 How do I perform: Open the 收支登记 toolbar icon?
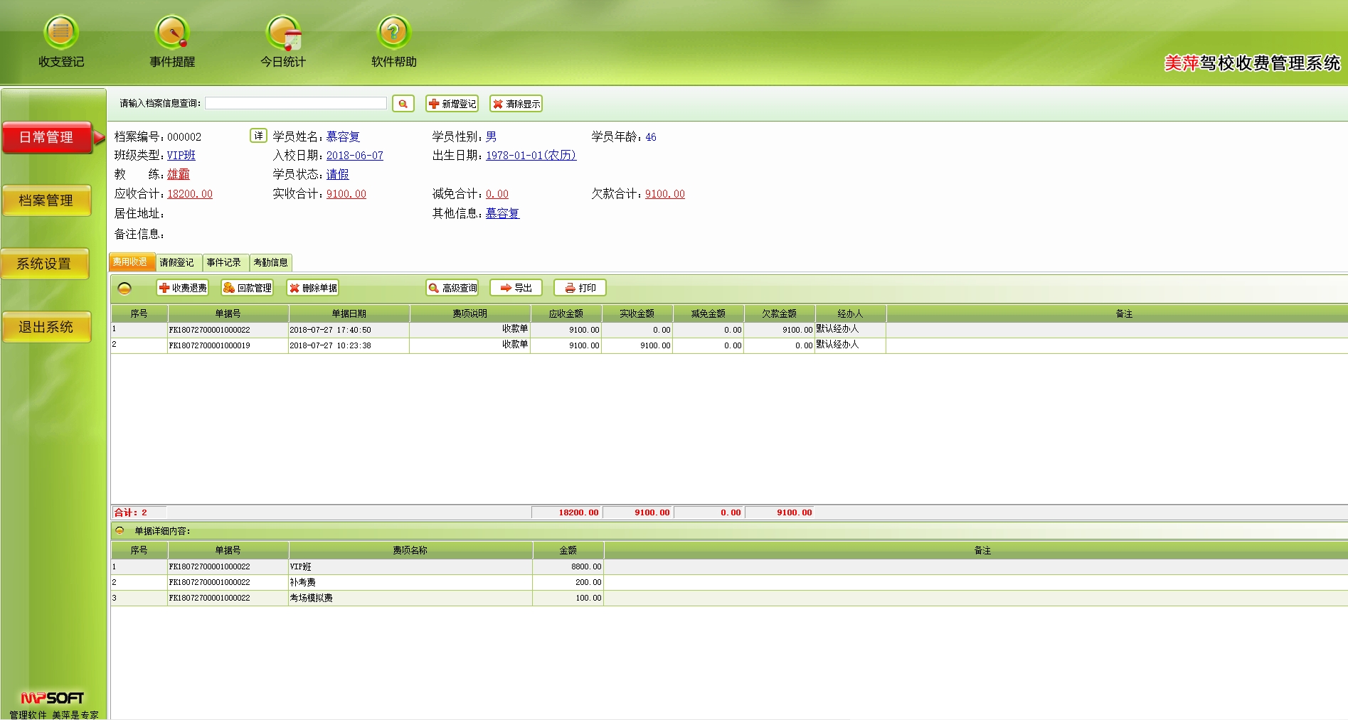[61, 33]
